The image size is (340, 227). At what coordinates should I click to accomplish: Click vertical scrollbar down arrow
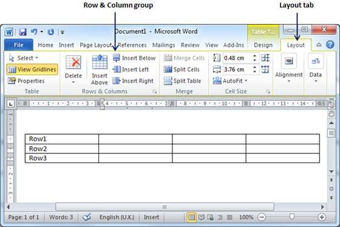coord(331,172)
